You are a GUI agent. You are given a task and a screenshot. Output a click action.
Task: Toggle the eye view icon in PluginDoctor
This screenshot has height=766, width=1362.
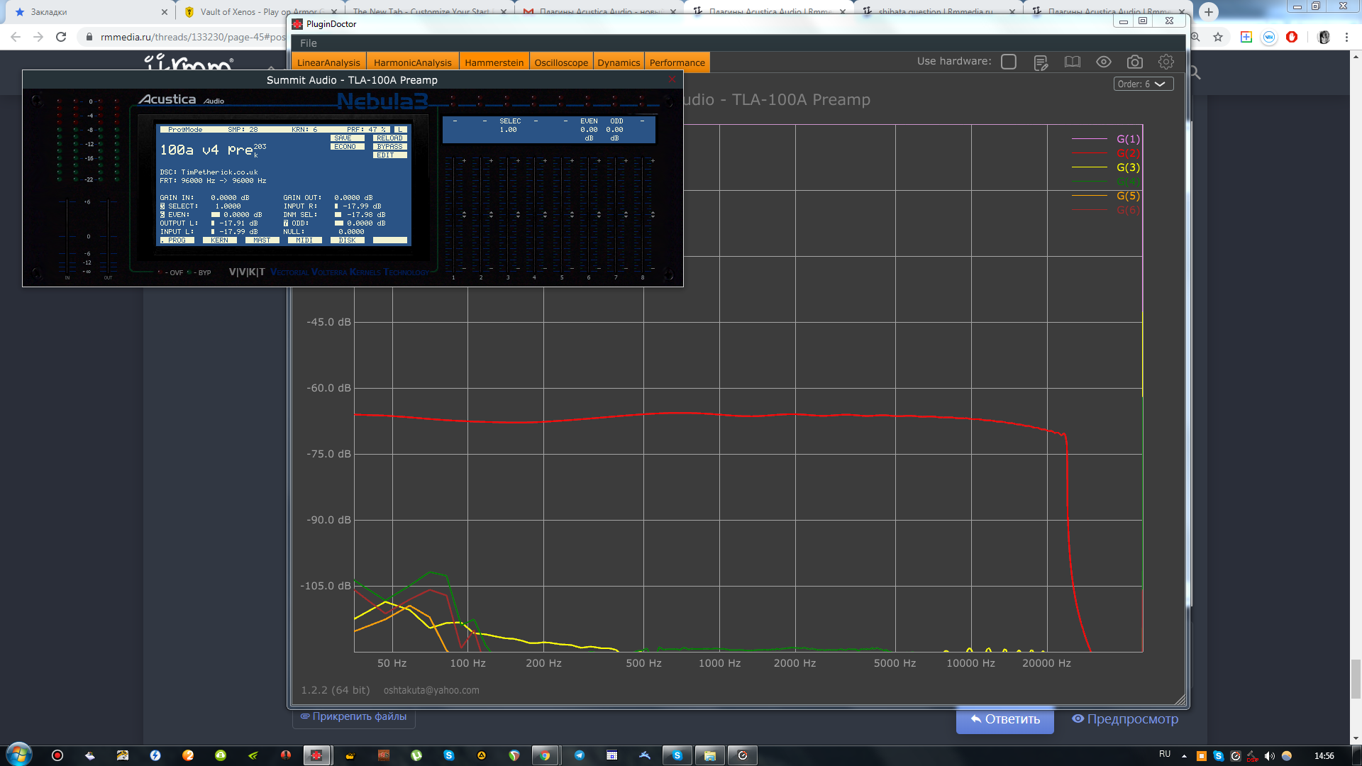click(1103, 62)
